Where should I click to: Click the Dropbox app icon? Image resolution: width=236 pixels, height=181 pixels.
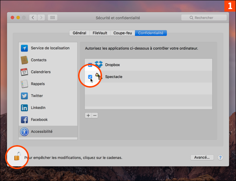coord(99,64)
